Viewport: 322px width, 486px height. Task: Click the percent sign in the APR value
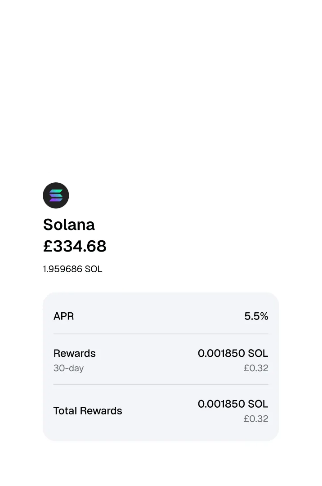coord(264,316)
